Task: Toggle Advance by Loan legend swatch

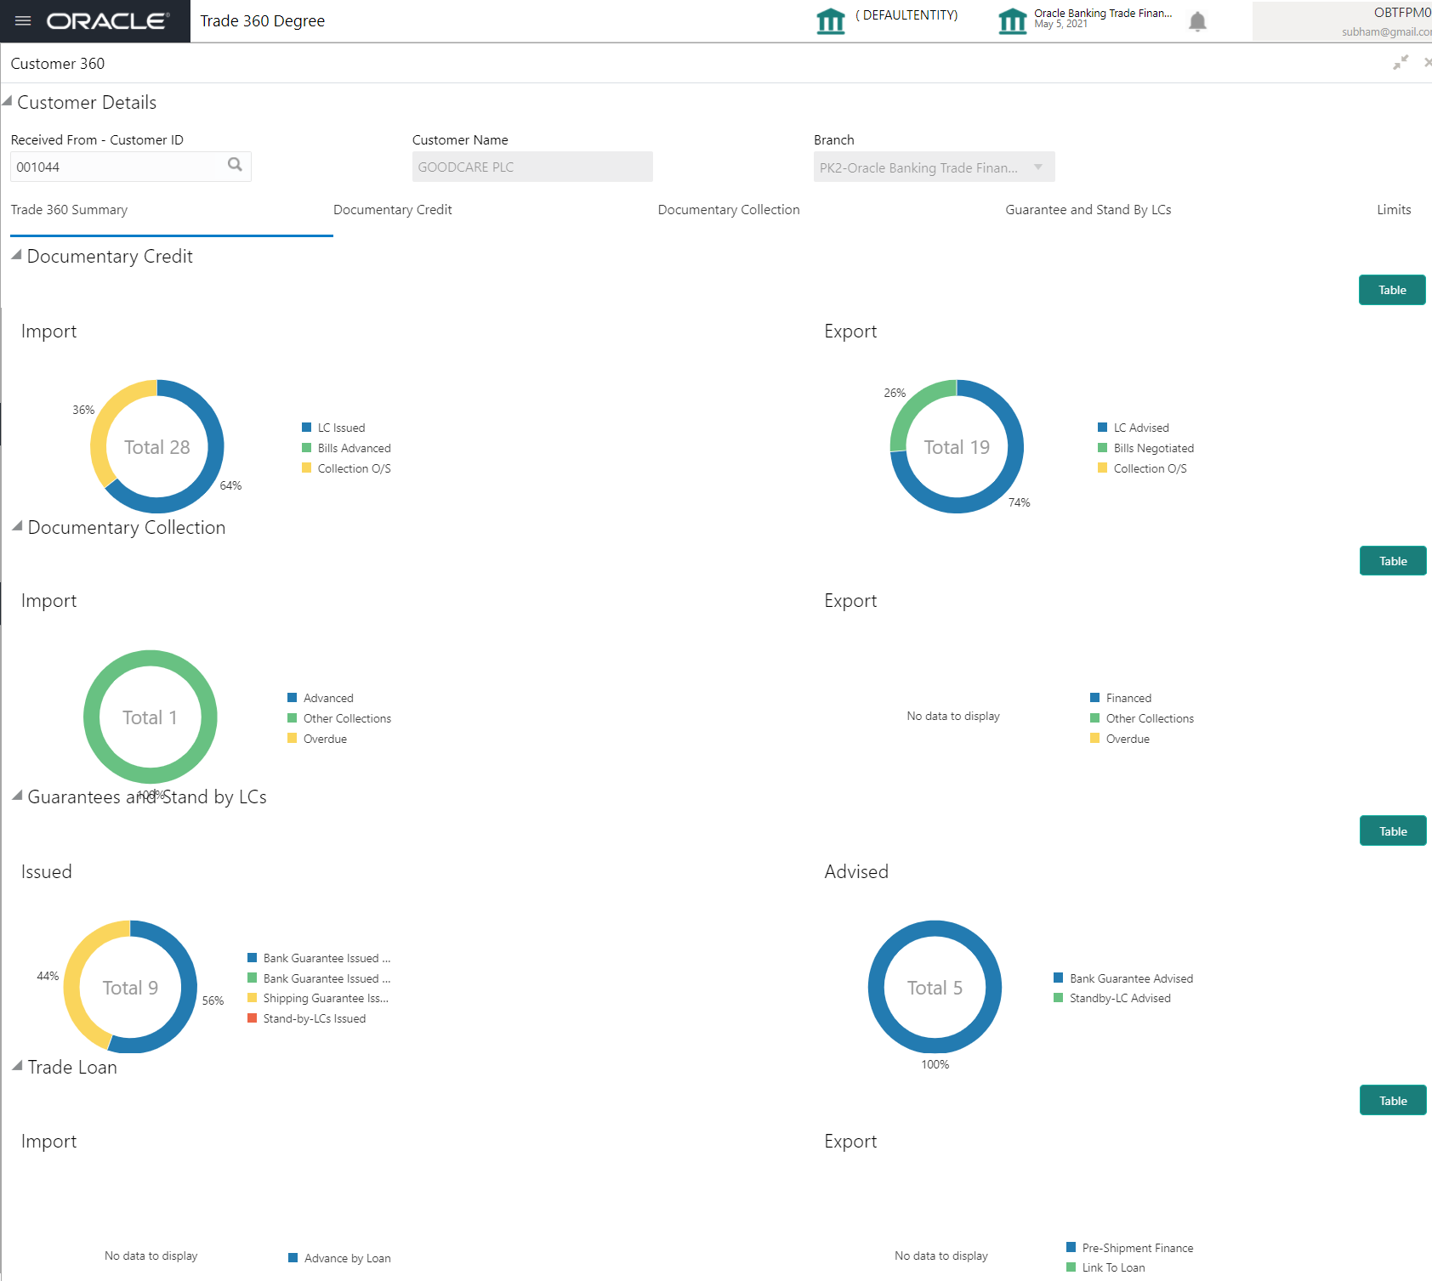Action: [x=293, y=1258]
